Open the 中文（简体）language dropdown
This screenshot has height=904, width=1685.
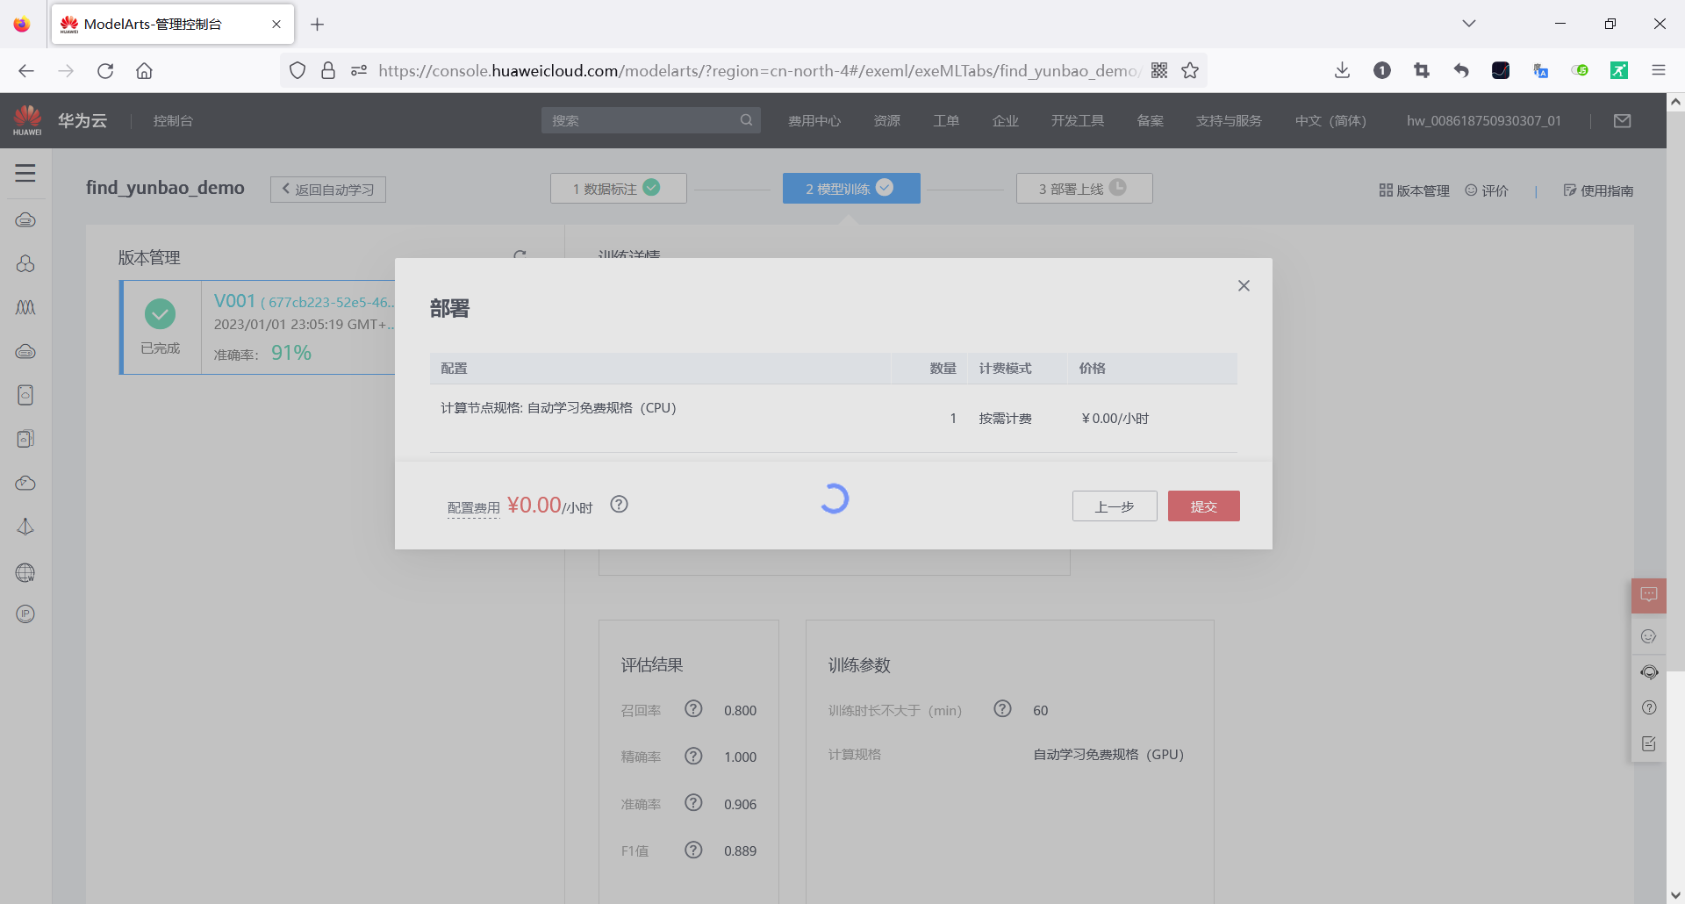pyautogui.click(x=1330, y=120)
